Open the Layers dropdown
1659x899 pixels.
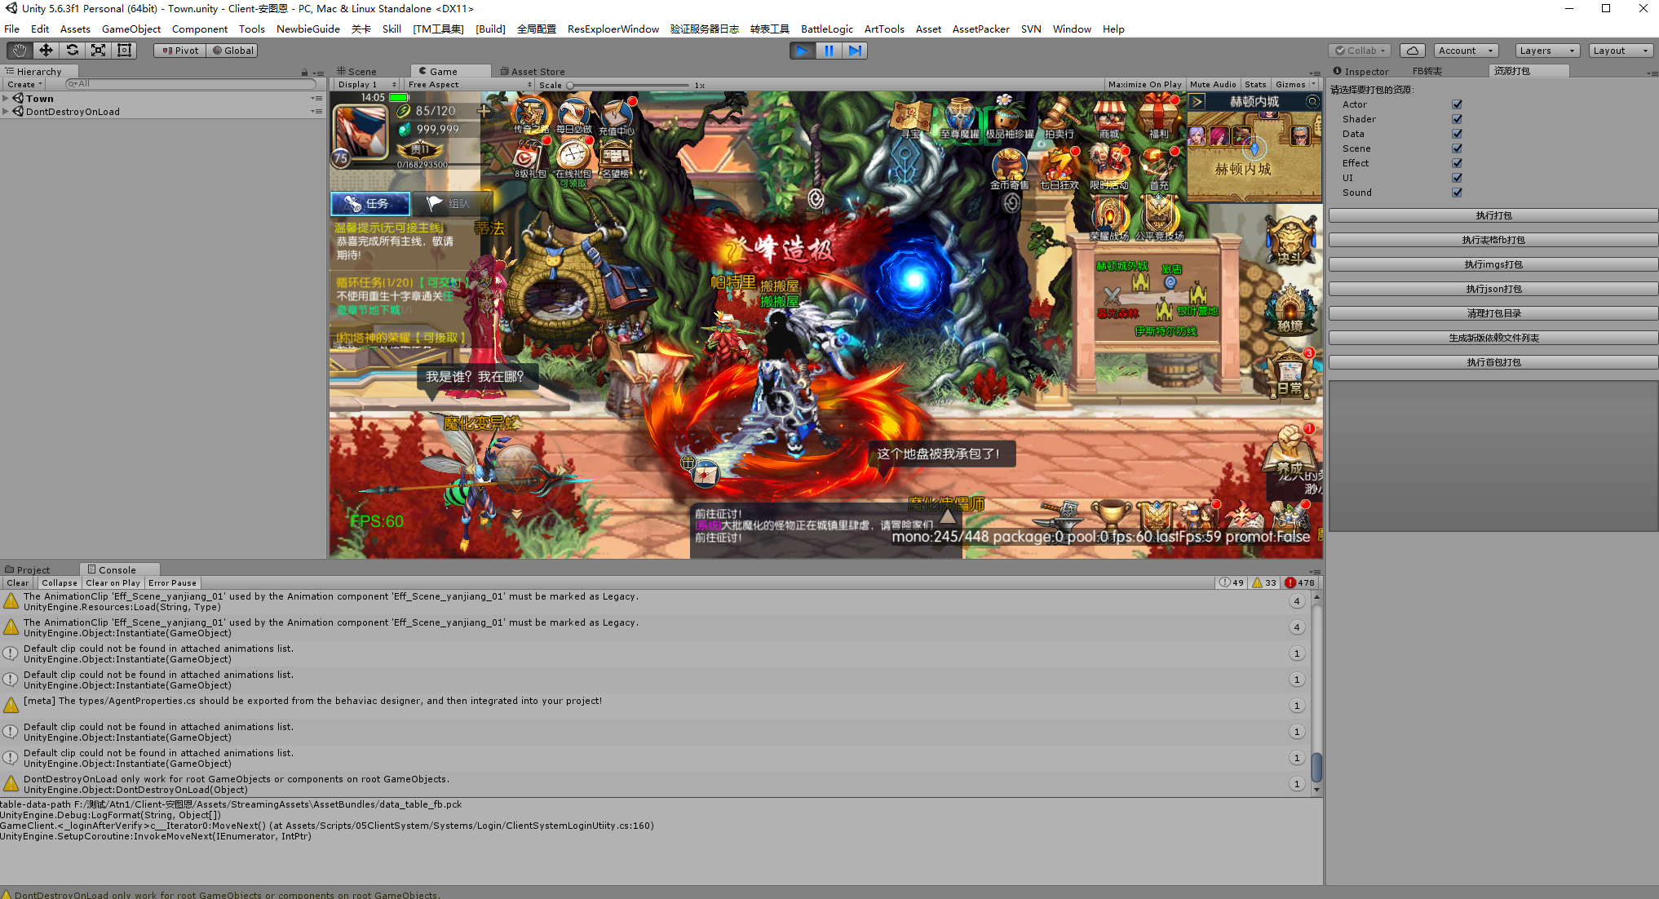pyautogui.click(x=1547, y=51)
